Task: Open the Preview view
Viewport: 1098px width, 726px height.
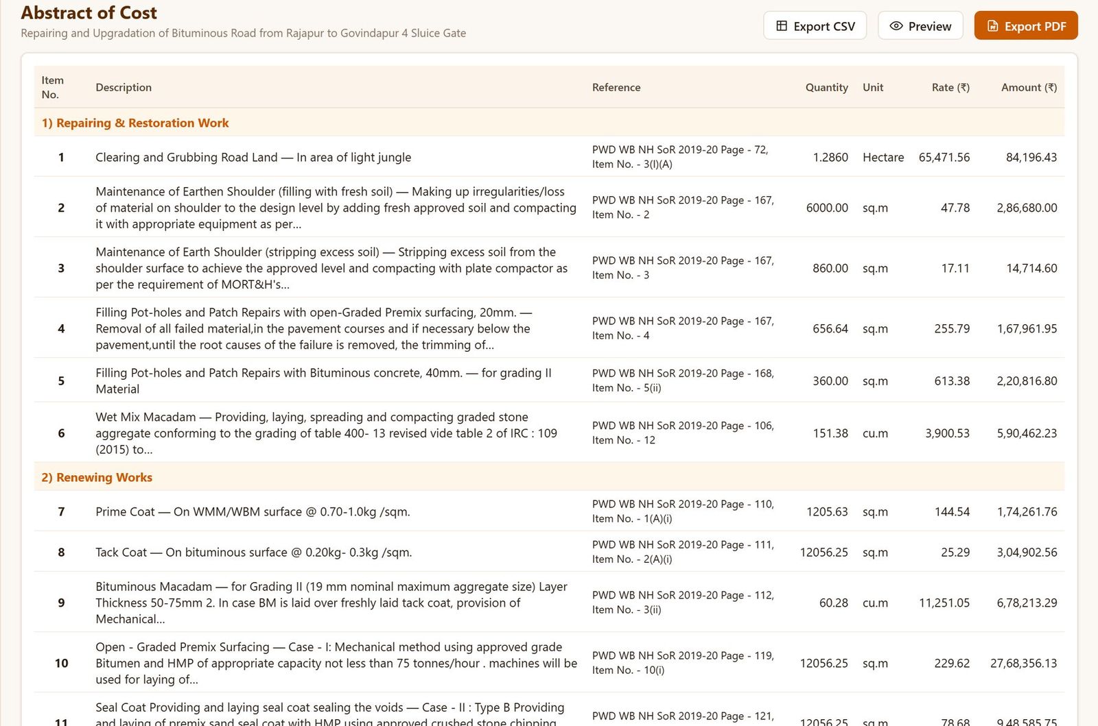Action: (x=920, y=26)
